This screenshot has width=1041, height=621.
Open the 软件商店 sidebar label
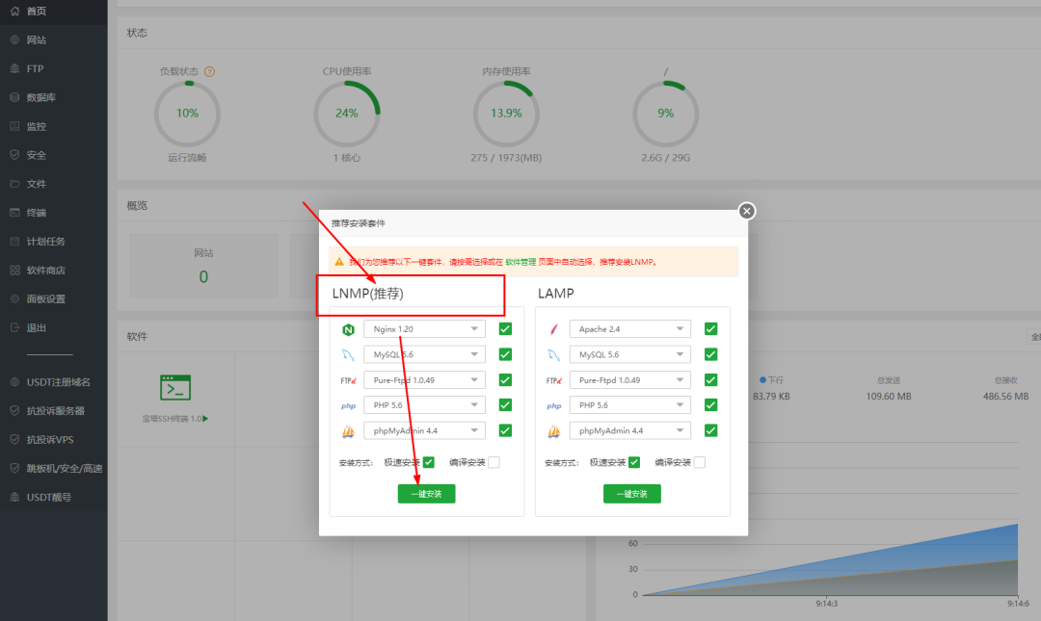point(46,270)
